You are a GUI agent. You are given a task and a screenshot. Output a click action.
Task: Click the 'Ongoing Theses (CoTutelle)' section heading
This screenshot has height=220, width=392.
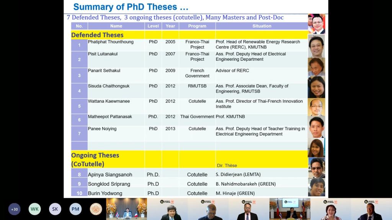95,159
